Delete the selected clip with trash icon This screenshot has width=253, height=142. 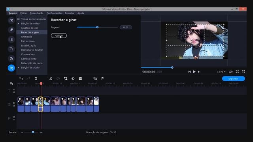tap(36, 78)
